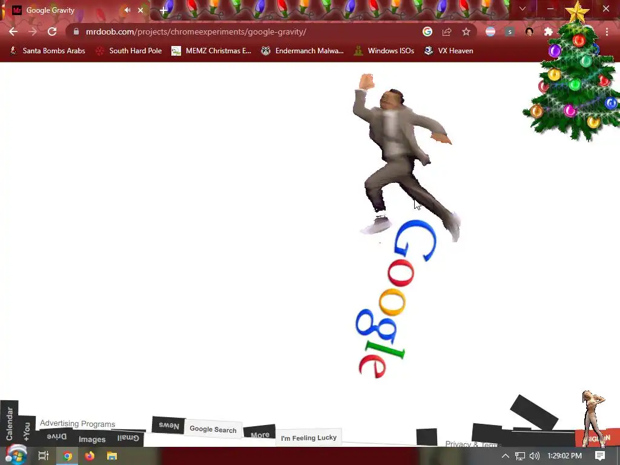This screenshot has height=465, width=620.
Task: Click the upside-down Drive item
Action: (x=56, y=437)
